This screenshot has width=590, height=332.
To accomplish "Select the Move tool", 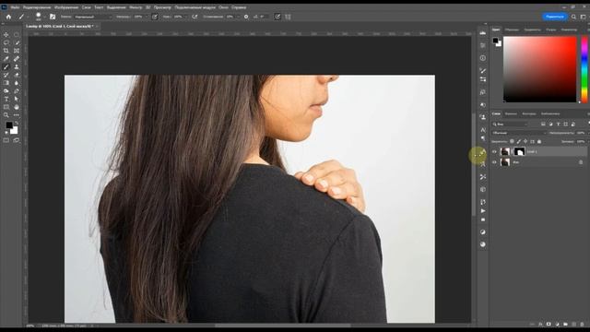I will click(6, 35).
